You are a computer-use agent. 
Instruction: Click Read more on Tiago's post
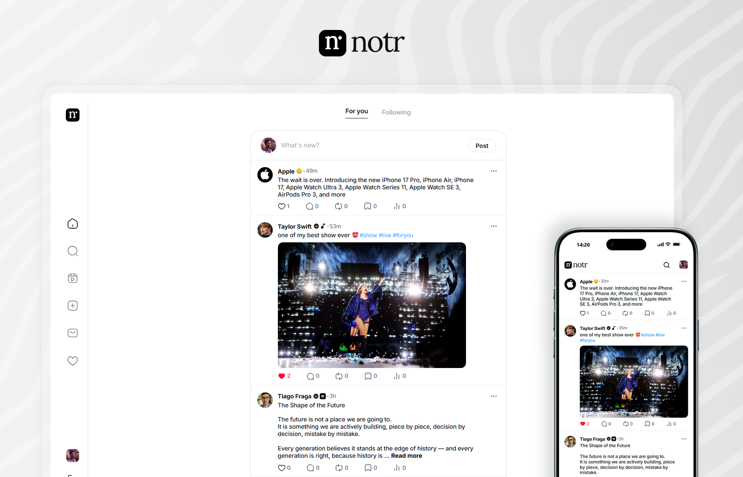pos(406,456)
